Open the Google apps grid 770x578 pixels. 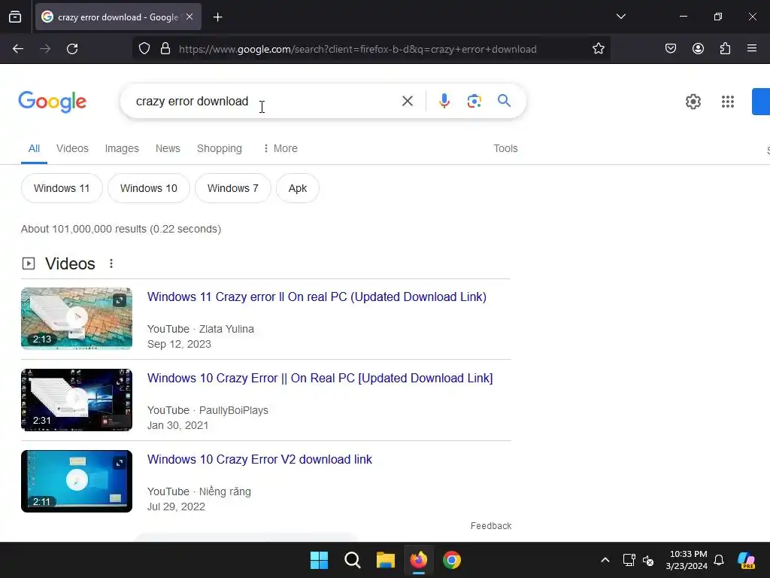[x=727, y=102]
